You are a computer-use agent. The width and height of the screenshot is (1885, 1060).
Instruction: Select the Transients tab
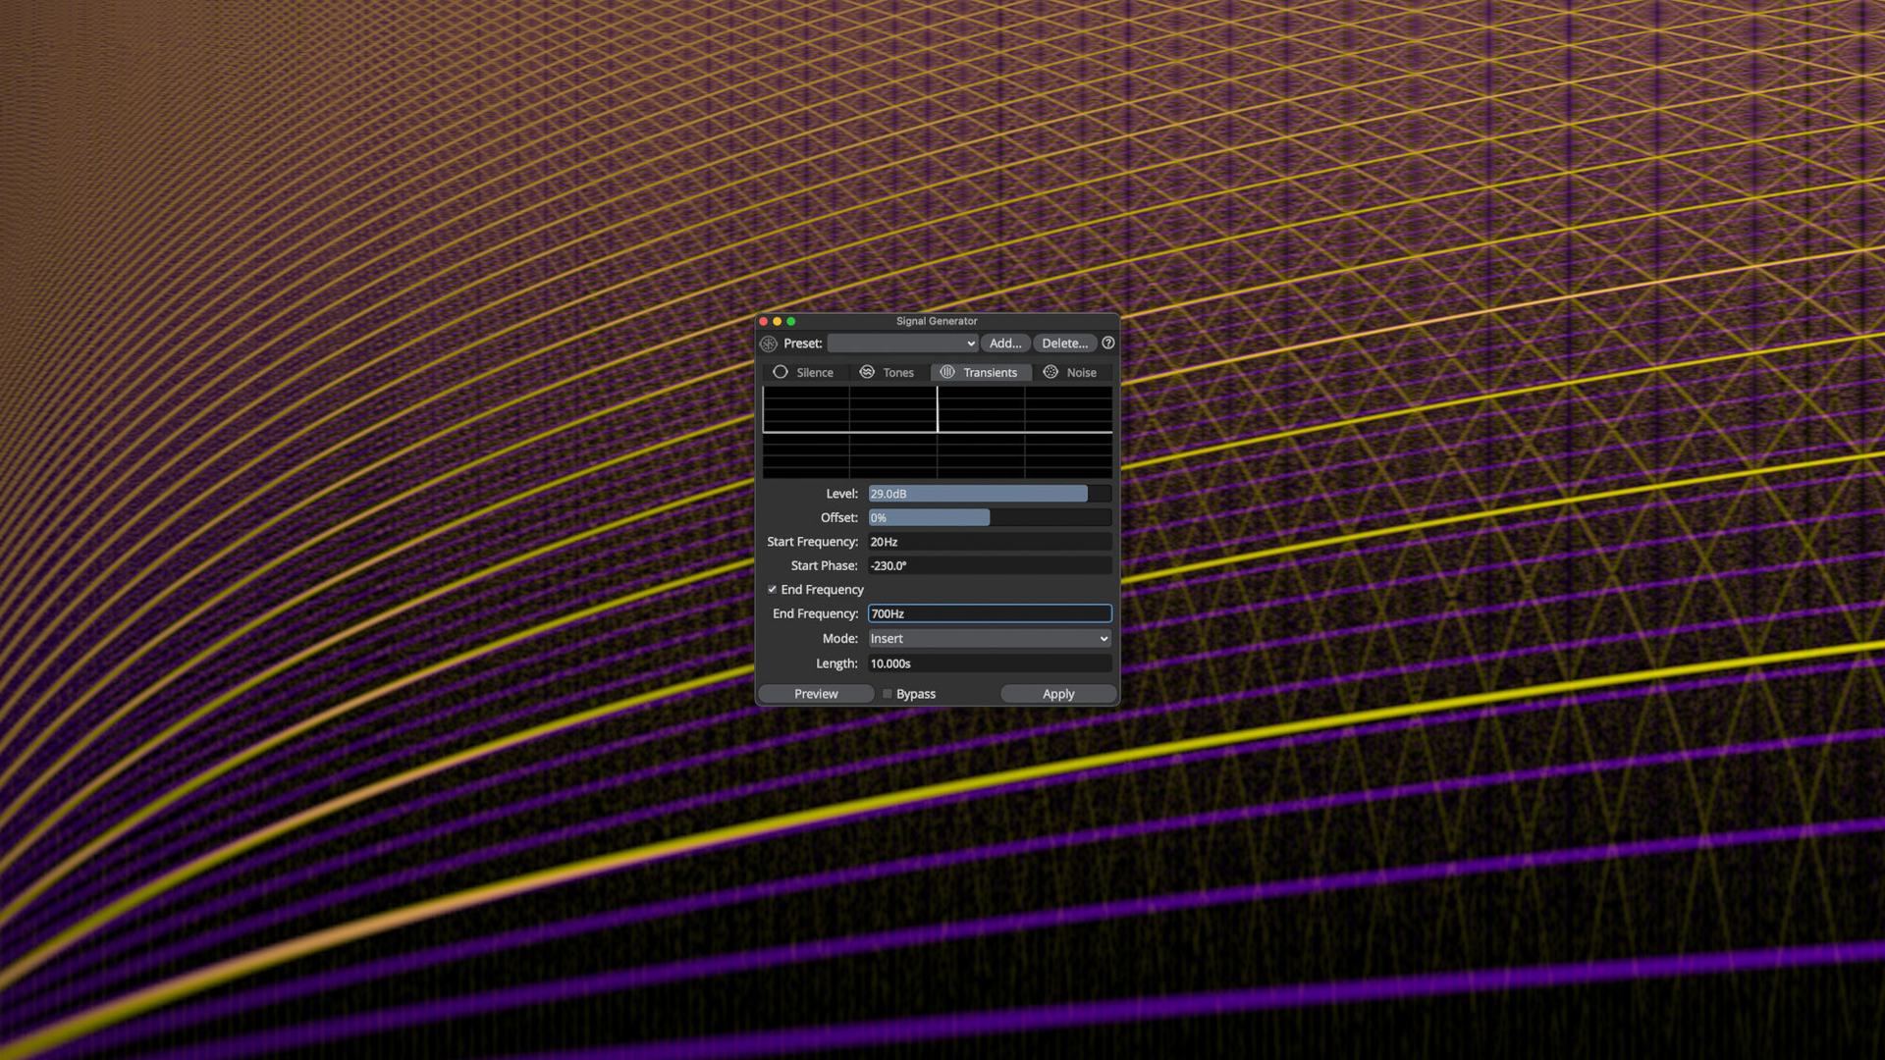(980, 373)
